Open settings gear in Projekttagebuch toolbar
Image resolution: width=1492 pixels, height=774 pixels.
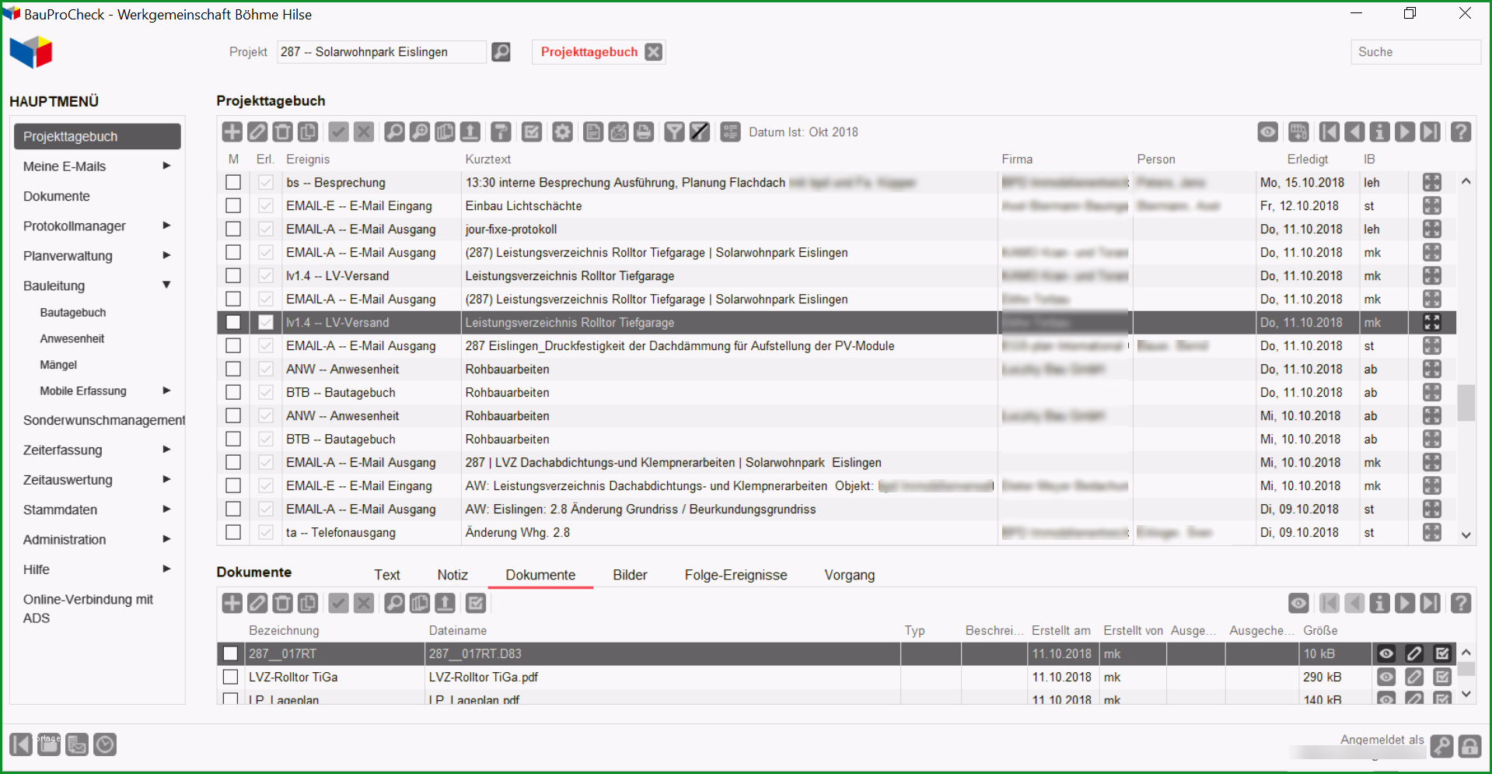[x=563, y=131]
